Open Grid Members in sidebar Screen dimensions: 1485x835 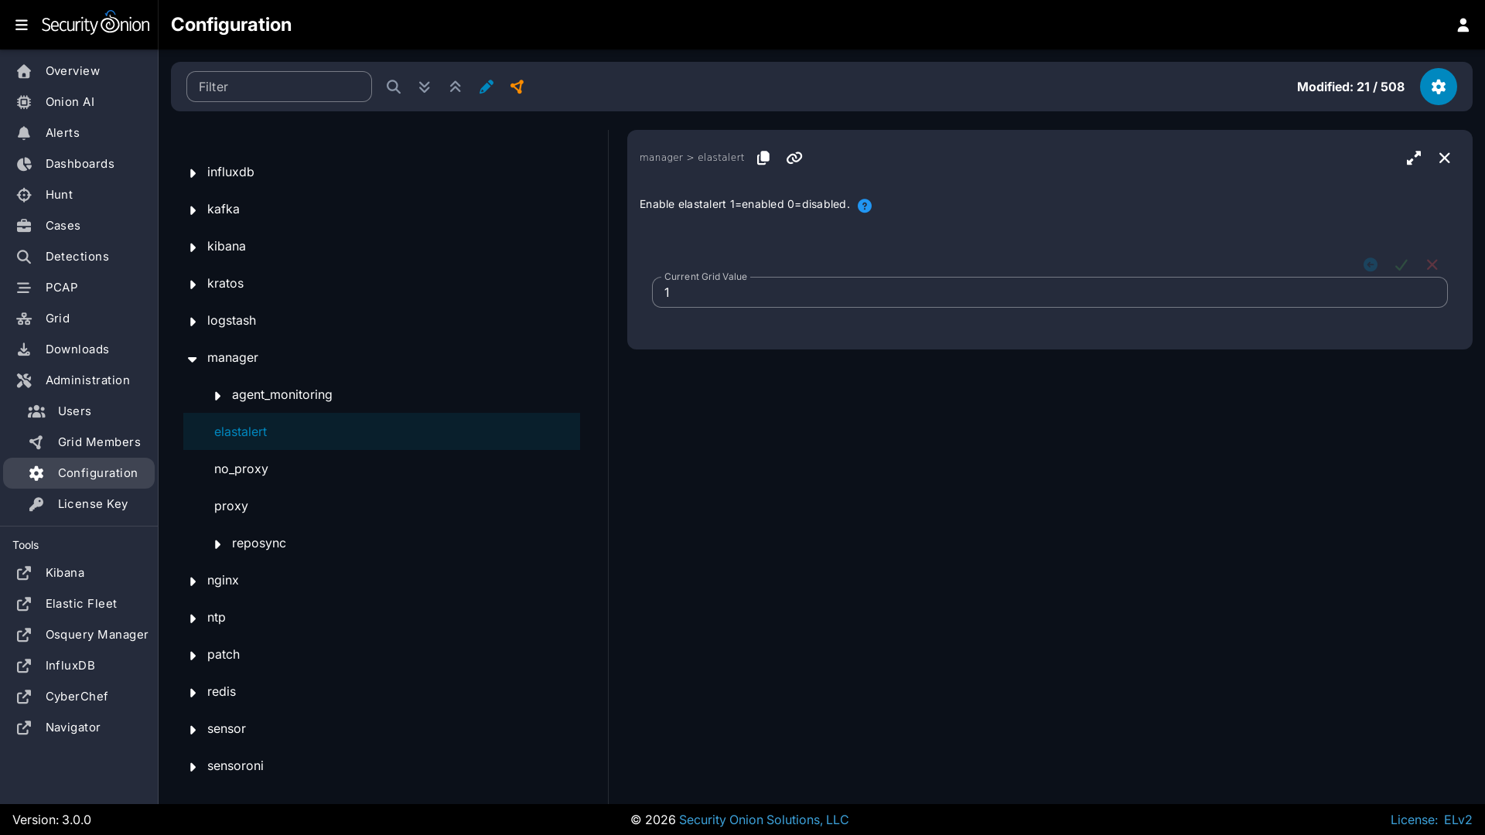point(99,442)
